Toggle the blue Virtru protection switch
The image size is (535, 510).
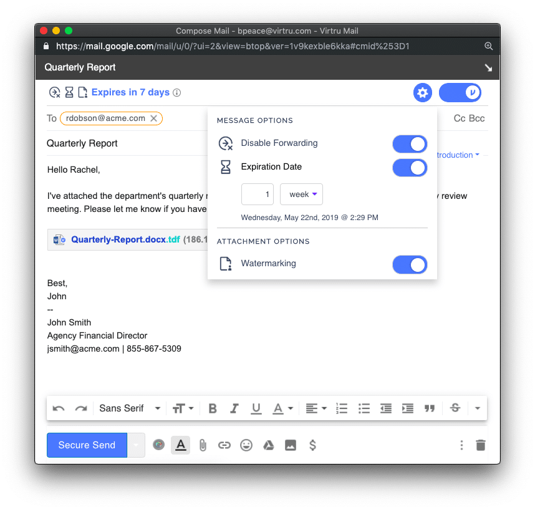[460, 92]
